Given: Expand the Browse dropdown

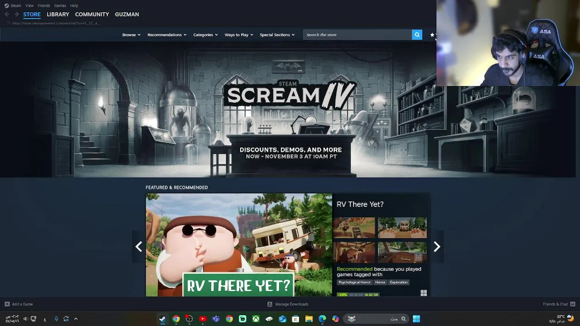Looking at the screenshot, I should [x=131, y=35].
